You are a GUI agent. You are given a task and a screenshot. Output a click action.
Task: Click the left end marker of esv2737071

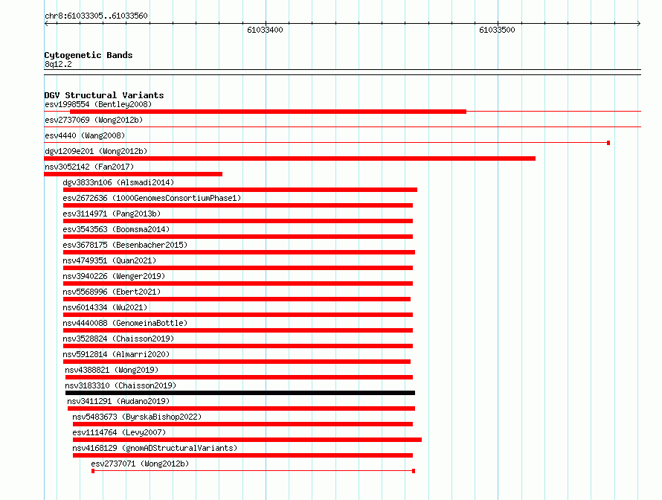93,471
